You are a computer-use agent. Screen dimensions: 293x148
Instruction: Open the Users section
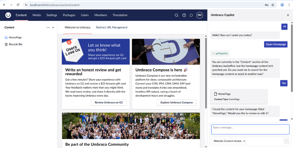[85, 15]
